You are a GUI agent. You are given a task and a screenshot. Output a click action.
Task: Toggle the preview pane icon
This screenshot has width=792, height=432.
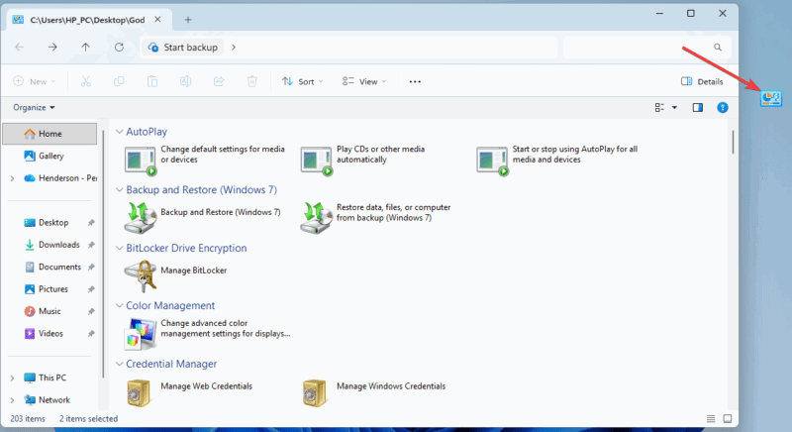click(698, 108)
